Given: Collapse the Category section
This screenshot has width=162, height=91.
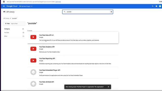Looking at the screenshot, I should coord(23,29).
